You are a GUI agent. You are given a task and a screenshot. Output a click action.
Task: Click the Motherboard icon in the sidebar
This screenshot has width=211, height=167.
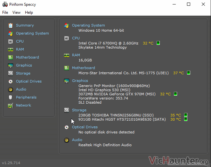[11, 57]
